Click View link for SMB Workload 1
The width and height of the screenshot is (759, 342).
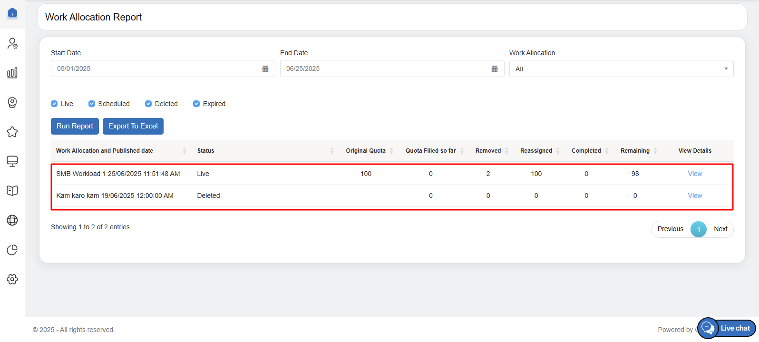coord(695,174)
